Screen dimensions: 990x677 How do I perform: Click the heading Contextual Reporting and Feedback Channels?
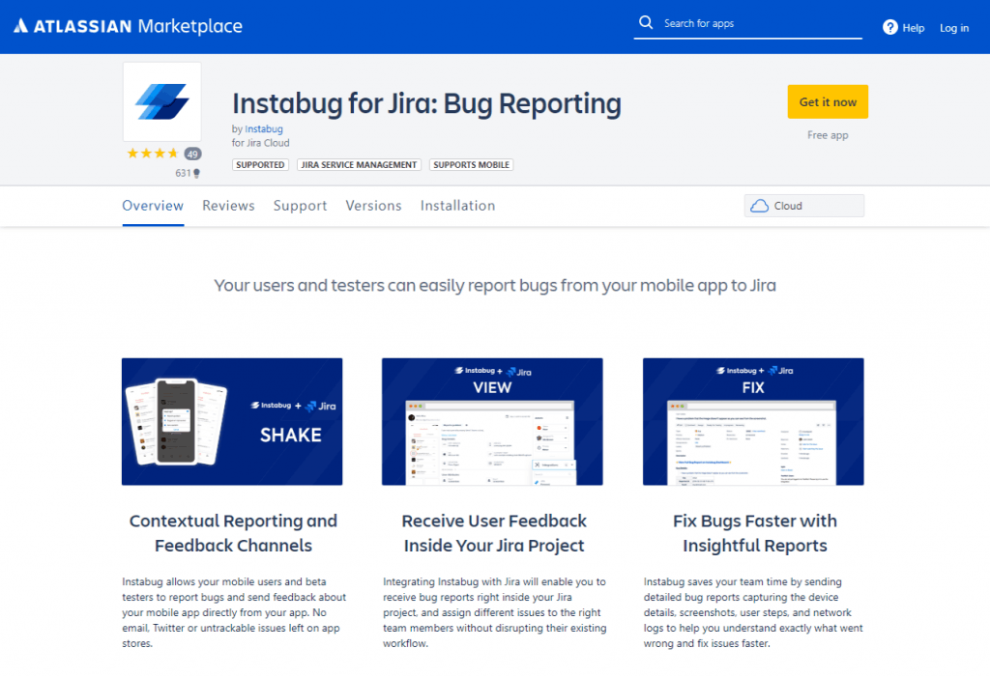coord(234,533)
